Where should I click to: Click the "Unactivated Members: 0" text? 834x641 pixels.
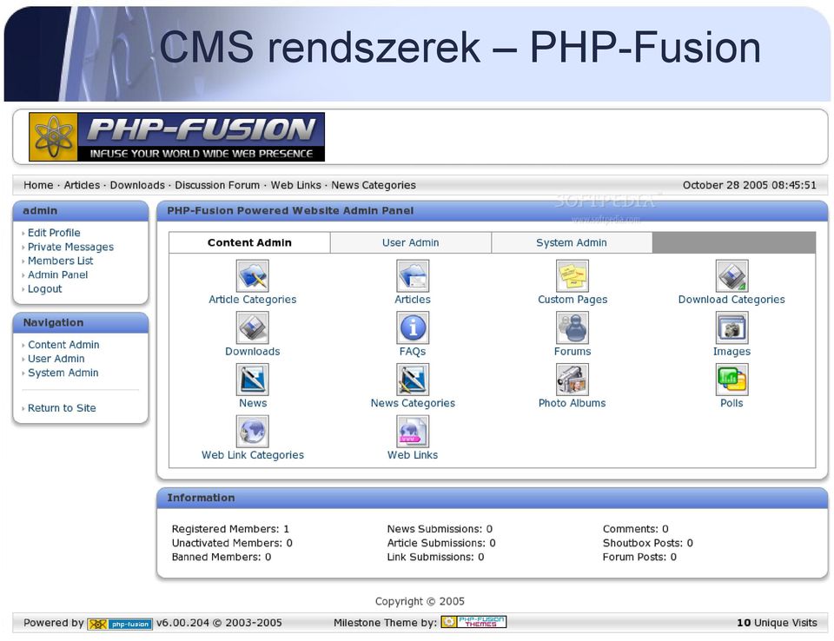tap(232, 543)
